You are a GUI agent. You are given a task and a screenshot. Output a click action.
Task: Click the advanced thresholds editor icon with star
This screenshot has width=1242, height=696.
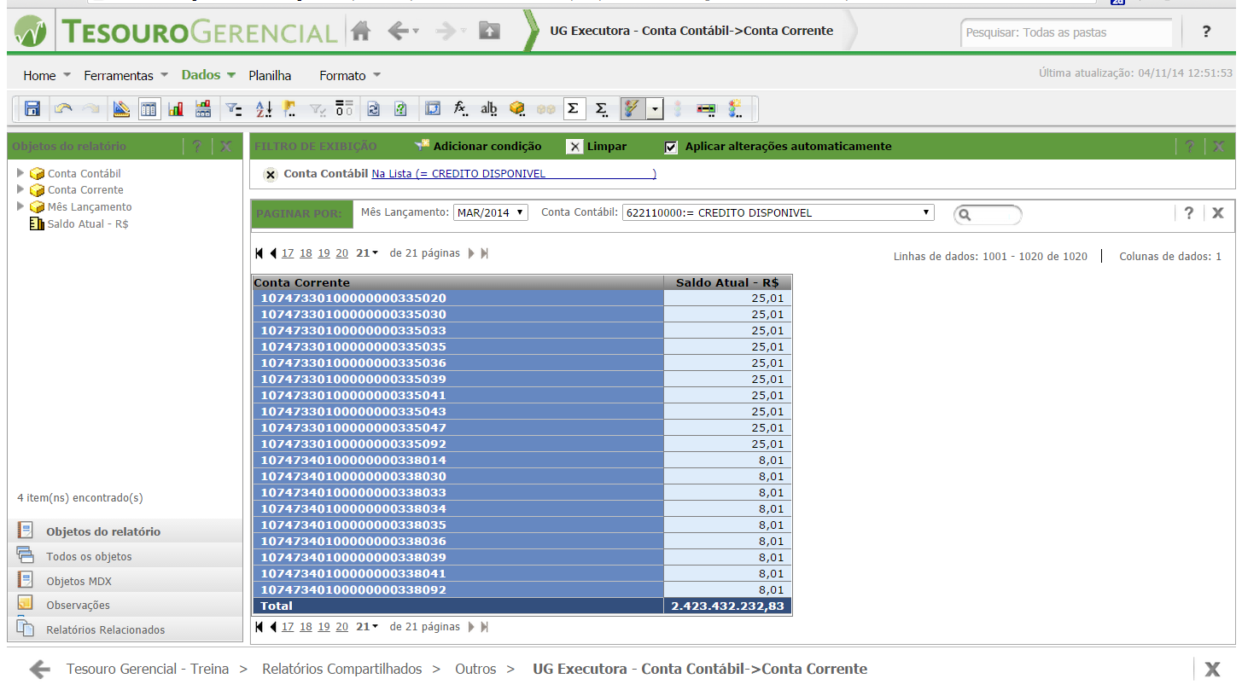[x=735, y=108]
